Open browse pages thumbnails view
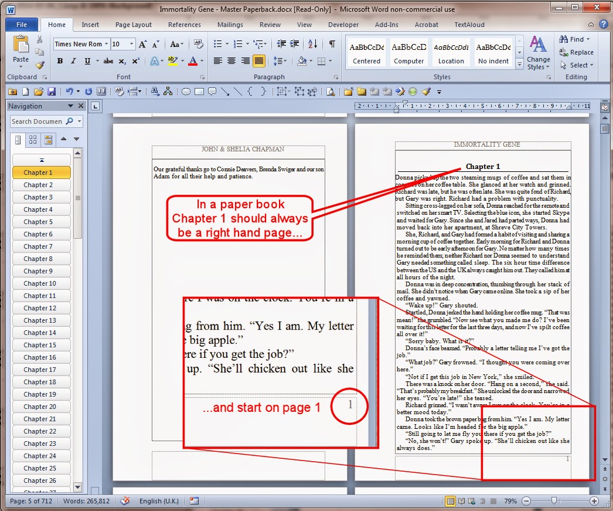The height and width of the screenshot is (511, 613). [x=33, y=140]
